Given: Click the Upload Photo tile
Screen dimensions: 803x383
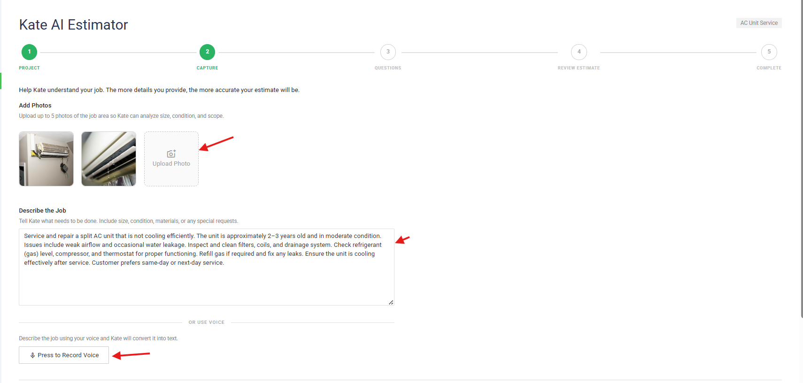Looking at the screenshot, I should click(x=171, y=159).
